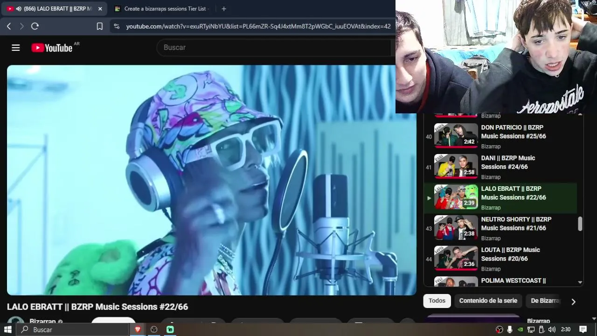Viewport: 597px width, 336px height.
Task: Open the Windows Start menu
Action: pyautogui.click(x=8, y=329)
